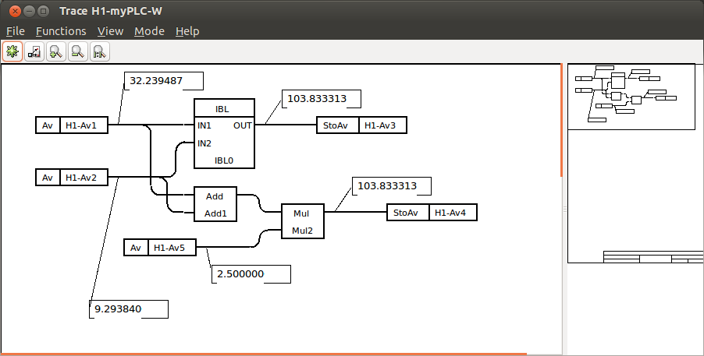Viewport: 704px width, 356px height.
Task: Open the File menu
Action: point(16,31)
